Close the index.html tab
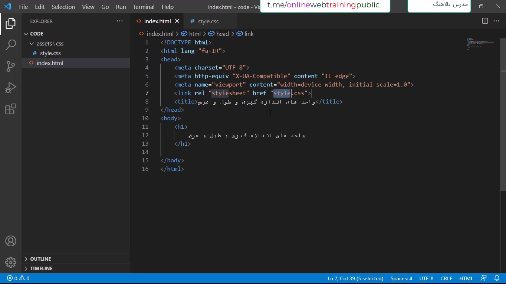506x284 pixels. (177, 21)
